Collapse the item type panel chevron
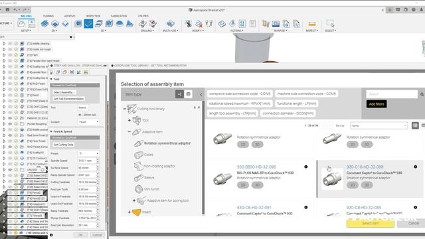This screenshot has height=239, width=425. tap(201, 94)
